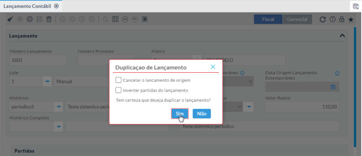
Task: Click the padlock lock icon
Action: coord(342,19)
